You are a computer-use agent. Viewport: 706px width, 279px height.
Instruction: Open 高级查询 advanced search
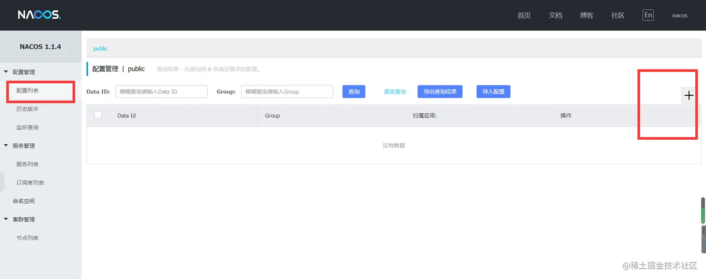click(395, 92)
